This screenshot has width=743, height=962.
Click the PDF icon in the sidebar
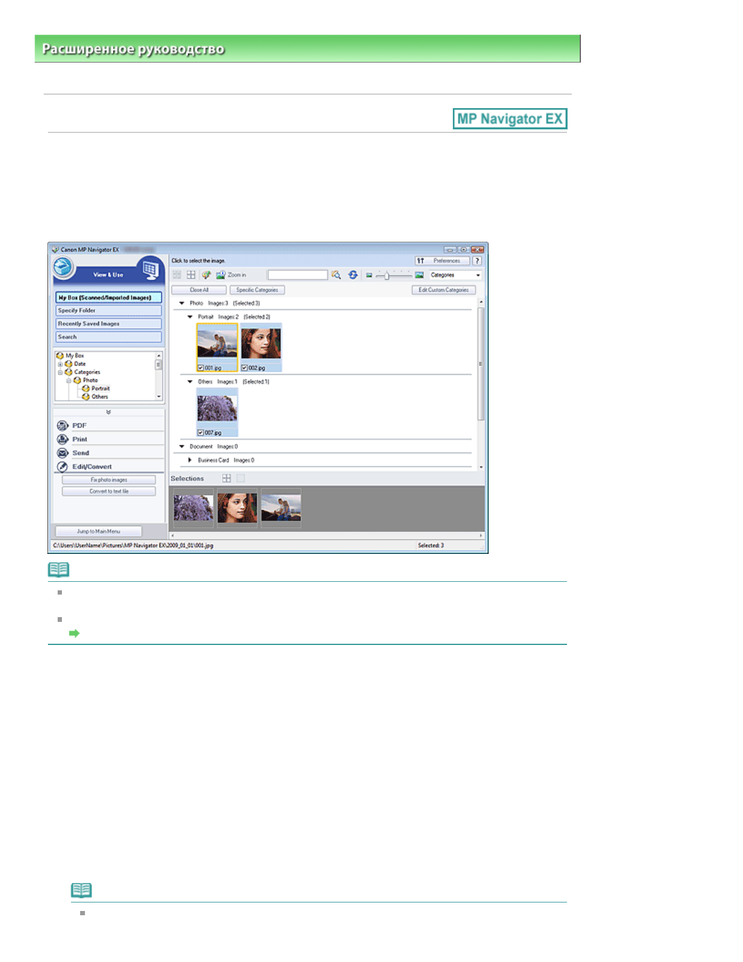tap(63, 426)
